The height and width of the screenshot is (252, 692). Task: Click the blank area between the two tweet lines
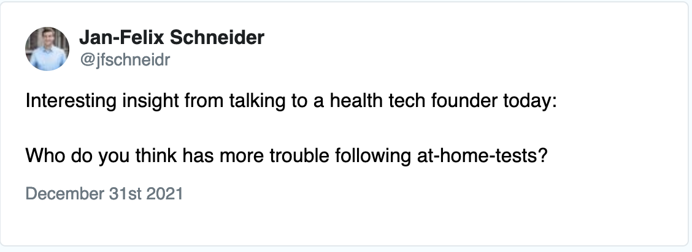coord(291,128)
